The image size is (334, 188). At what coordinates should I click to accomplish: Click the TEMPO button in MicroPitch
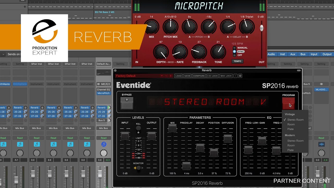(x=237, y=61)
